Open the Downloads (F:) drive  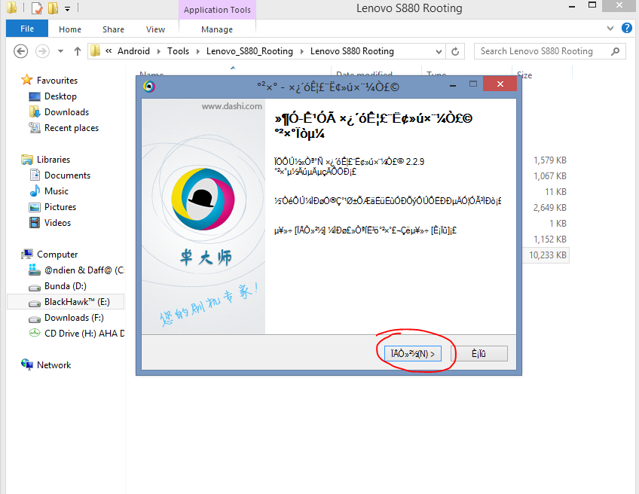[74, 318]
